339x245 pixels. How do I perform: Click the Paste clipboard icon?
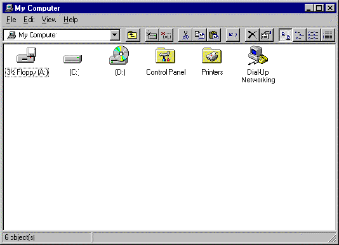coord(214,35)
